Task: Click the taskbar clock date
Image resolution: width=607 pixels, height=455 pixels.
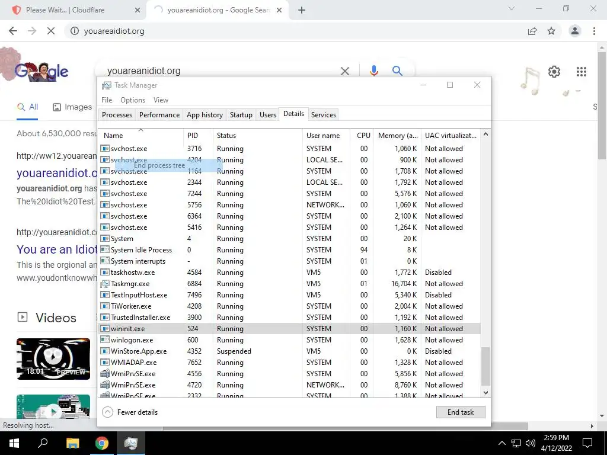Action: tap(556, 443)
